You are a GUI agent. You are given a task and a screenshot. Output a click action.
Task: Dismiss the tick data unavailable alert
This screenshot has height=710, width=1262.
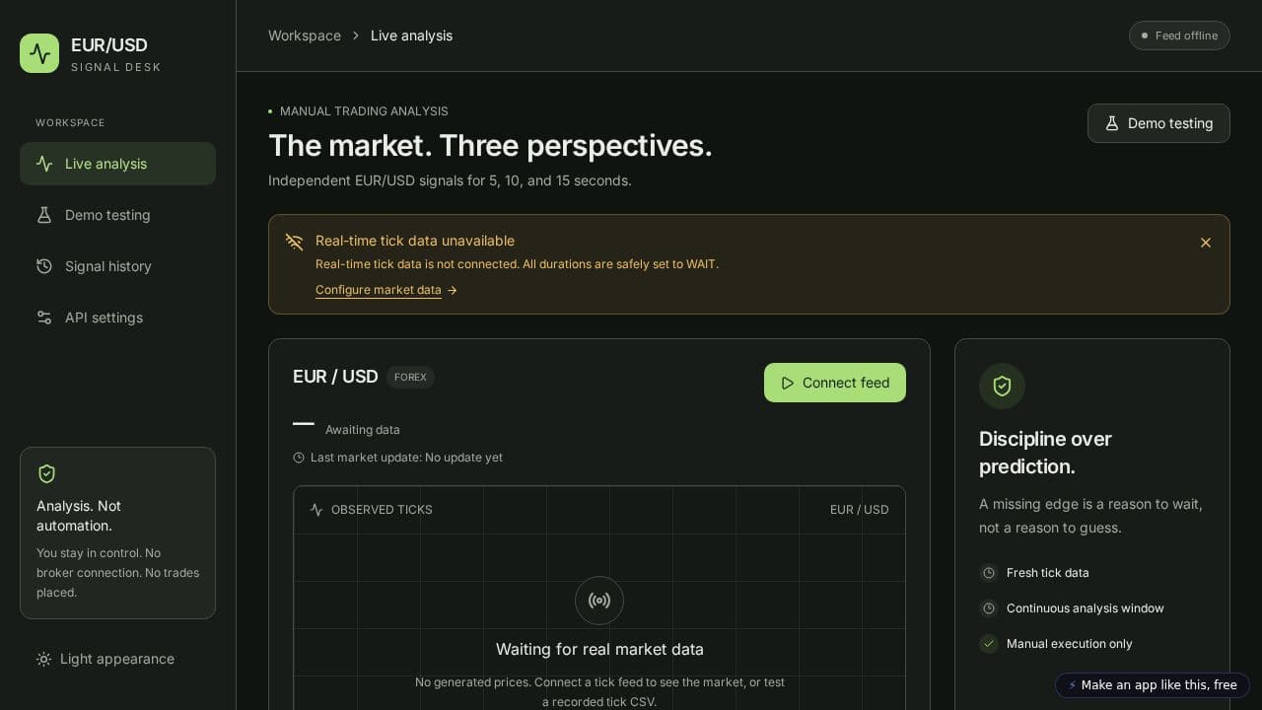[1205, 243]
